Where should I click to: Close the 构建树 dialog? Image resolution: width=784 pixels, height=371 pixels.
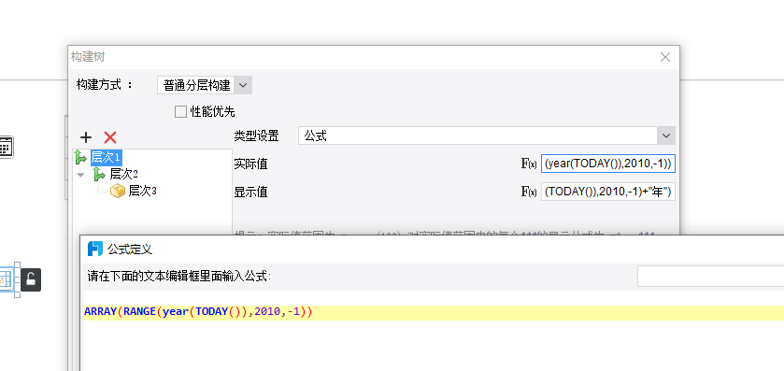[x=665, y=58]
